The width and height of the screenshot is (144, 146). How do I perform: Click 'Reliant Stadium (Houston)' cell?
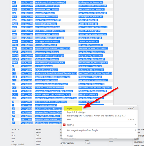coord(47,59)
